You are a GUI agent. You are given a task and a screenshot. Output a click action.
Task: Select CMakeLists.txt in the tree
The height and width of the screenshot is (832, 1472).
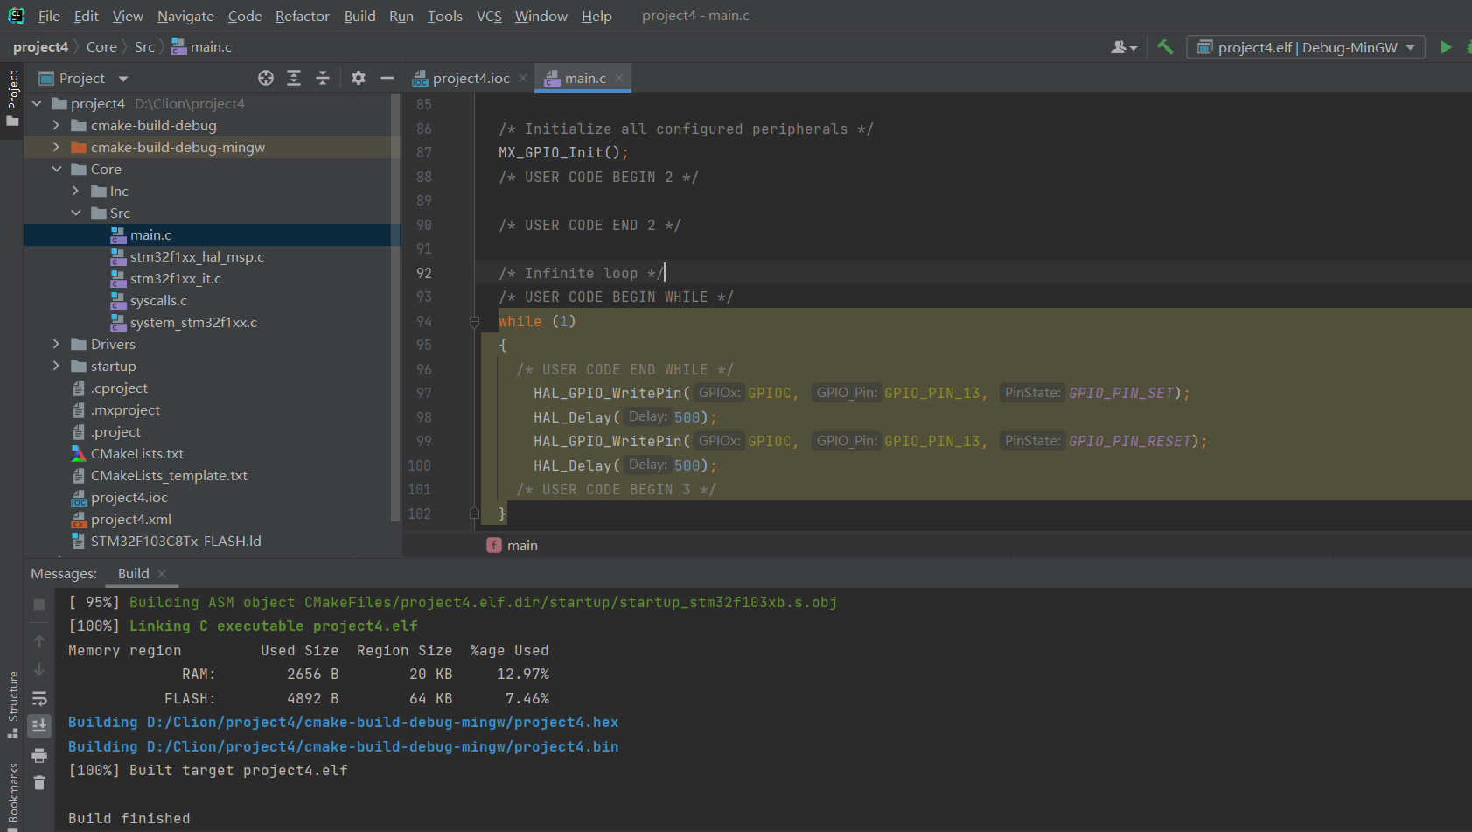point(137,453)
